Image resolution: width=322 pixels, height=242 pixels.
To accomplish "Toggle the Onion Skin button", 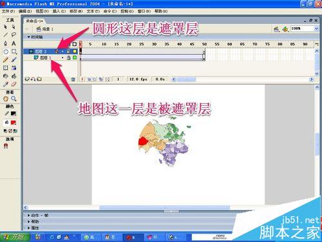I will point(90,79).
